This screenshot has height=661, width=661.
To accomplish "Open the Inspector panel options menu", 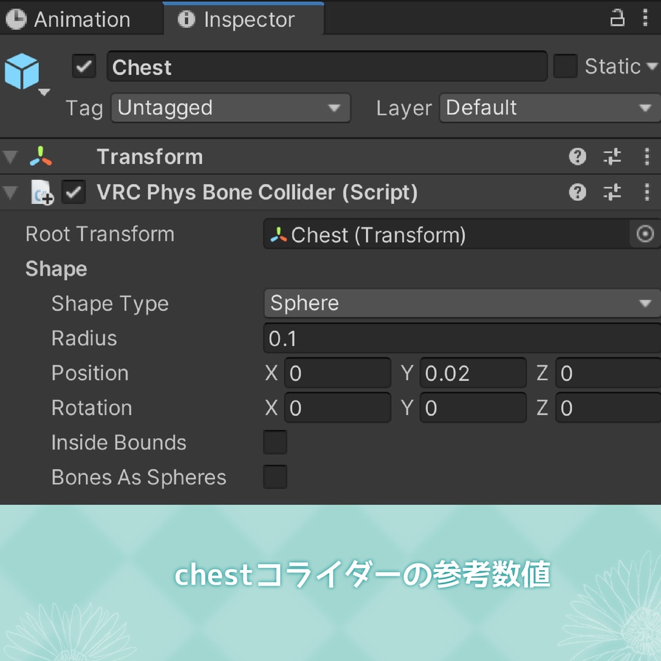I will 645,18.
